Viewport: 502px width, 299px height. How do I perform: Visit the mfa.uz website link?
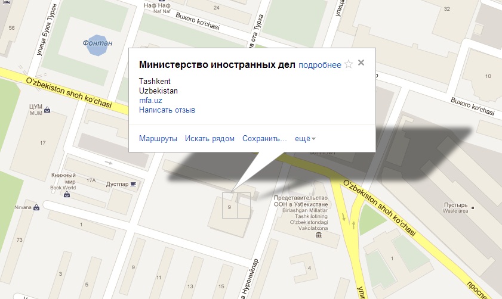[x=150, y=100]
